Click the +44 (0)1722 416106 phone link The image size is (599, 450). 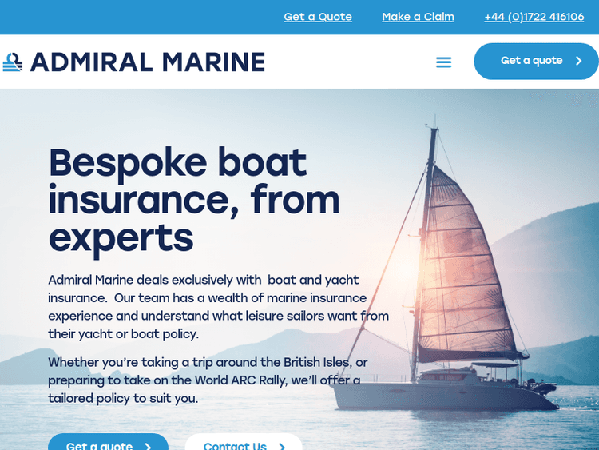coord(534,17)
